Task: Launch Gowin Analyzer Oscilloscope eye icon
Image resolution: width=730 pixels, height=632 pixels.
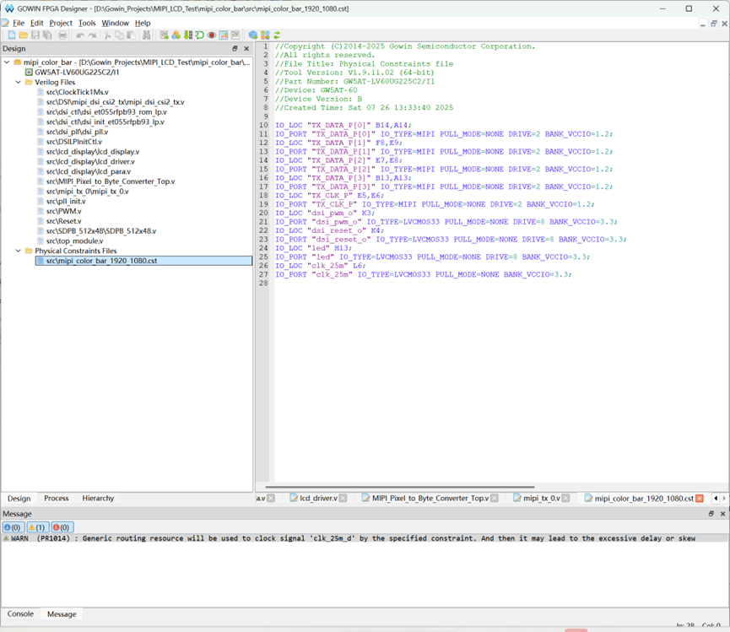Action: pos(212,35)
